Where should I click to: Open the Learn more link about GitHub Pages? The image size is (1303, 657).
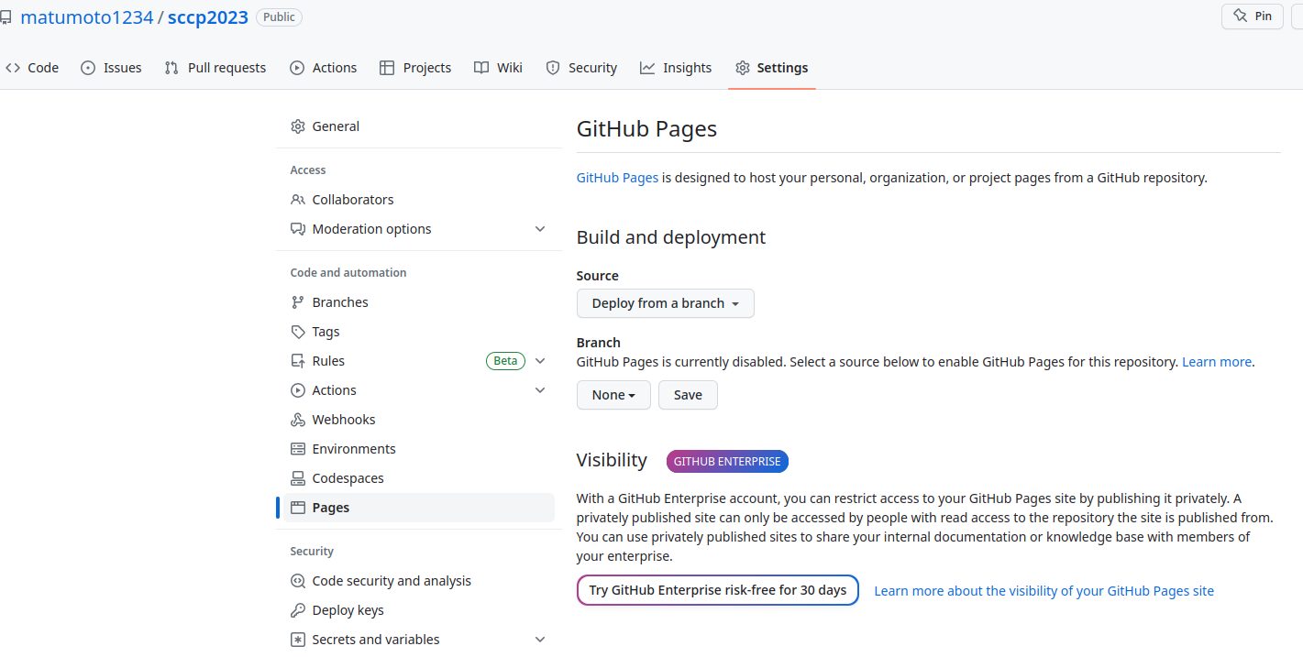point(1217,361)
